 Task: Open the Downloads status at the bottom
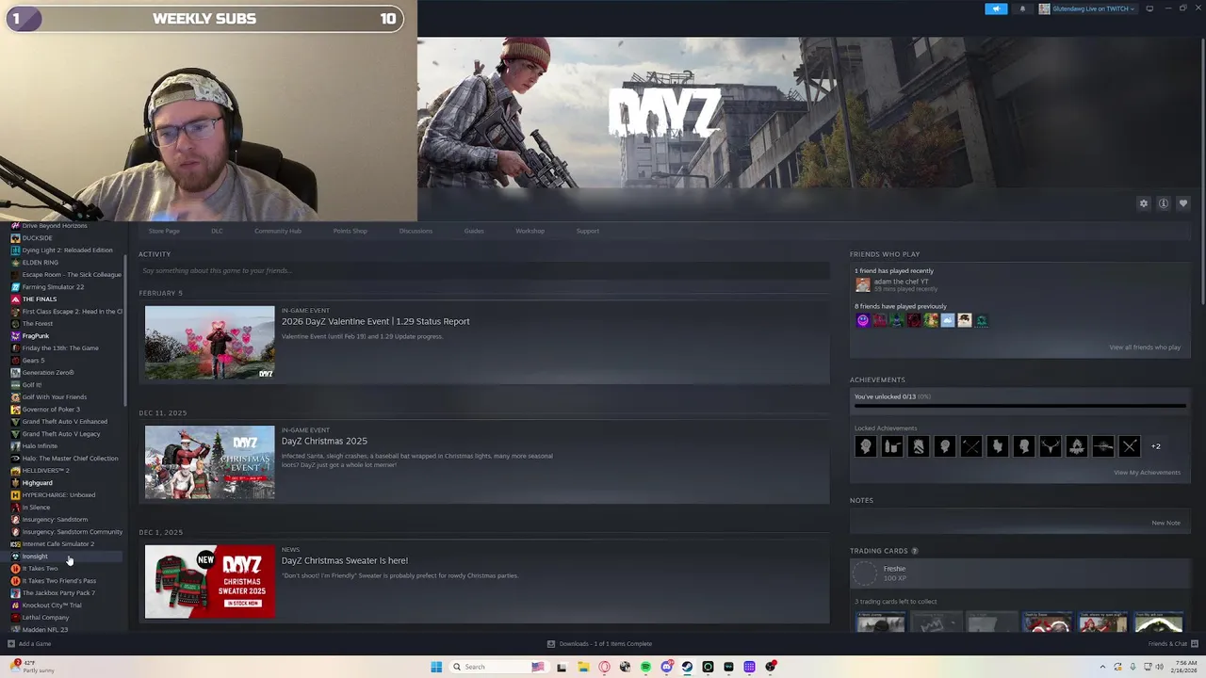[600, 644]
